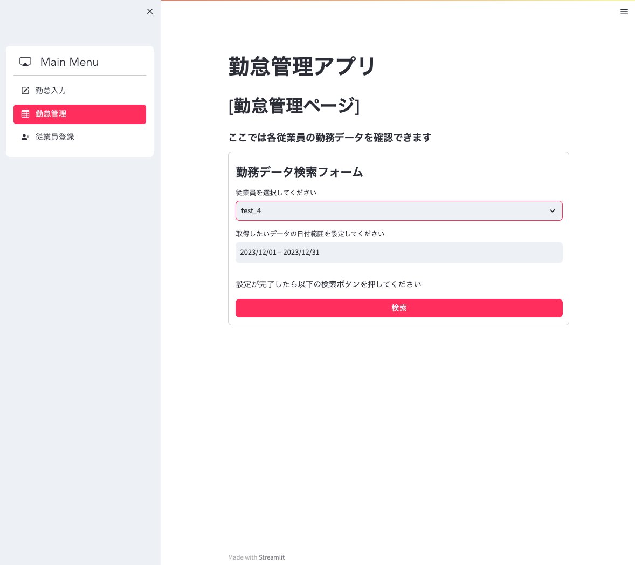Click the screen icon next to Main Menu
635x565 pixels.
tap(25, 62)
